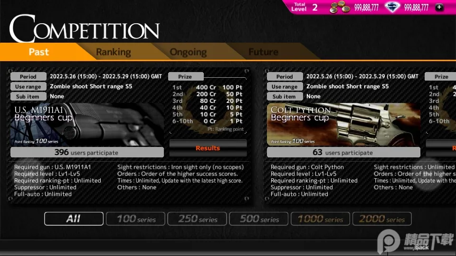
Task: Click 'Pt: Ranking point' note
Action: tap(226, 129)
